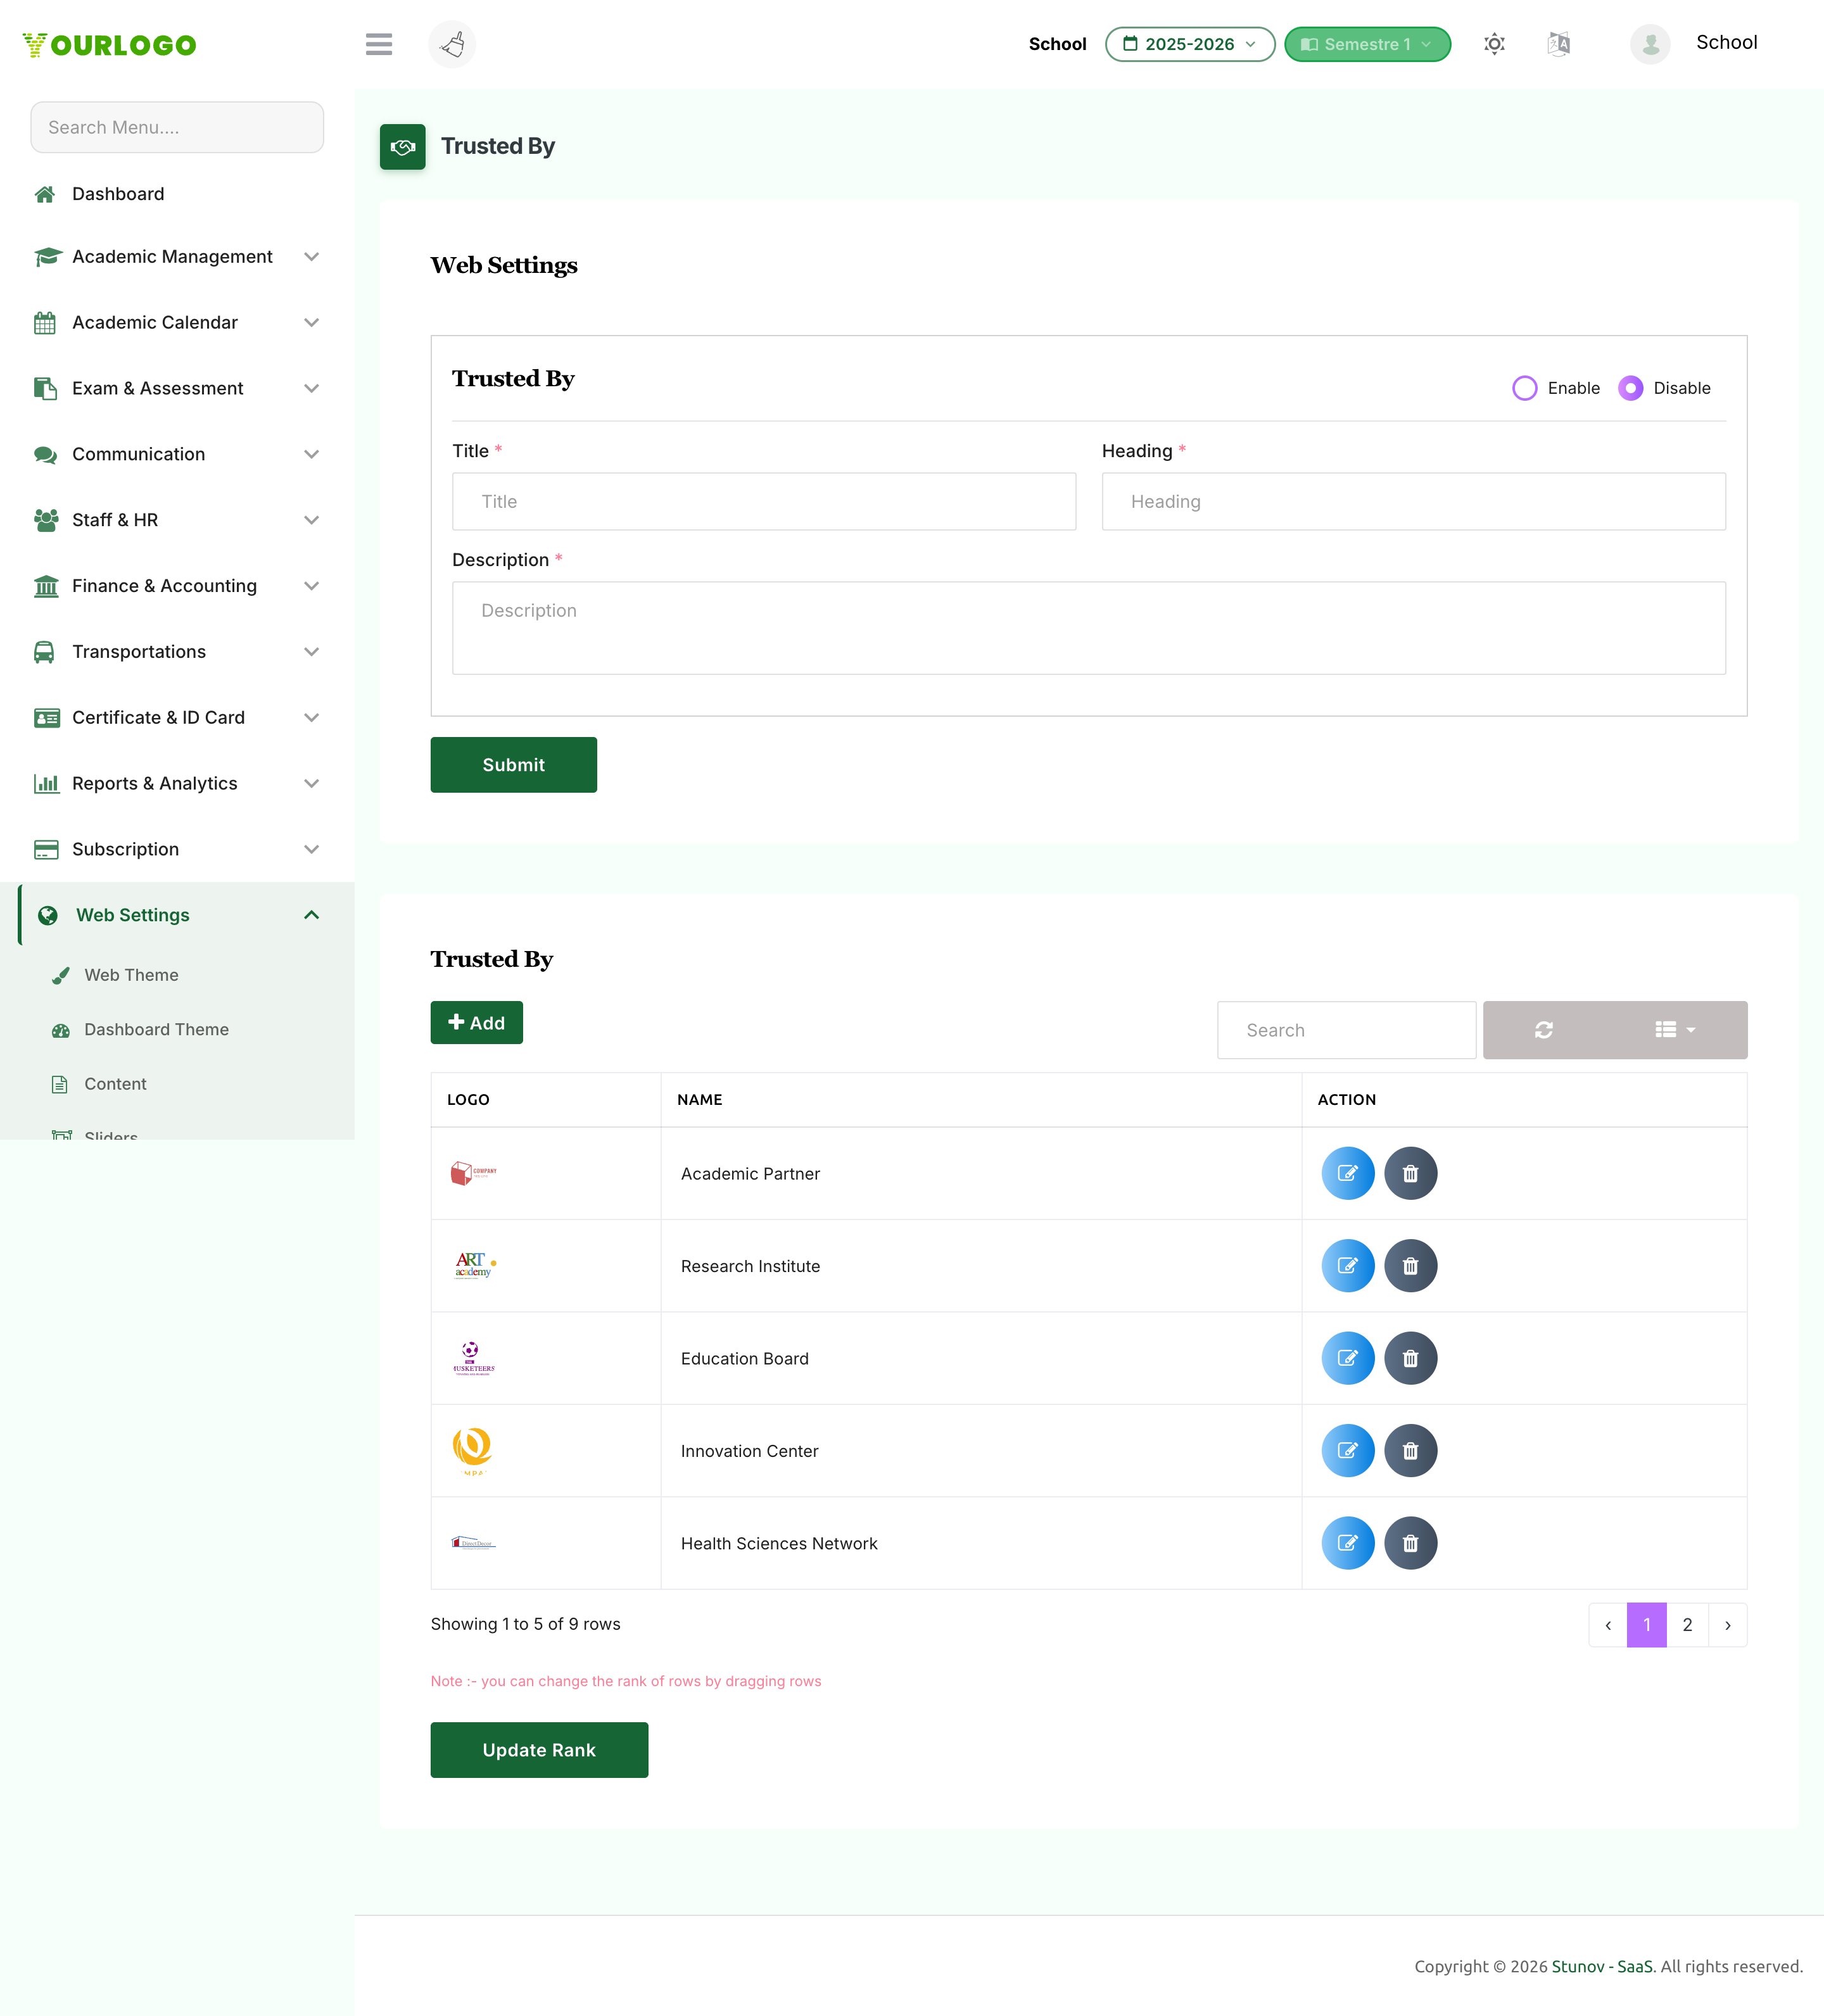Viewport: 1824px width, 2016px height.
Task: Toggle the hamburger sidebar menu icon
Action: tap(378, 44)
